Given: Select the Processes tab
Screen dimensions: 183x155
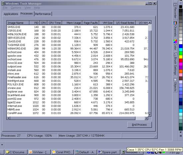Looking at the screenshot, I should 27,14.
